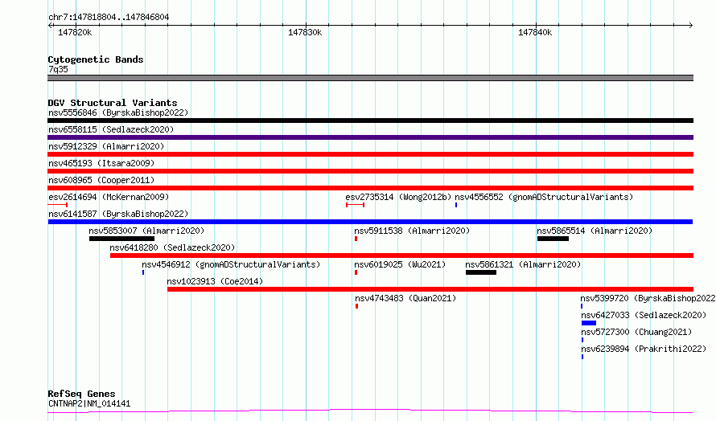716x421 pixels.
Task: Click the nsv1023913 (Coe2014) label
Action: [x=215, y=281]
